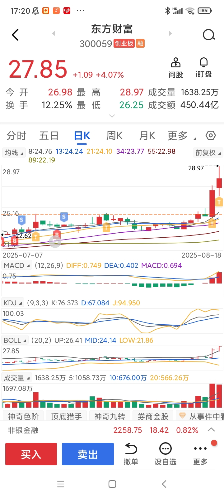Tap the 融 margin badge
The image size is (224, 499).
[x=140, y=43]
